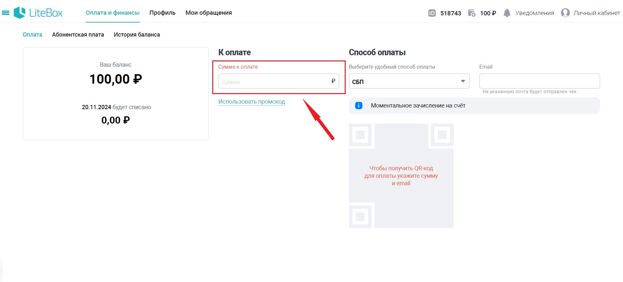The width and height of the screenshot is (623, 282).
Task: Switch to the Оплата tab
Action: pos(32,35)
